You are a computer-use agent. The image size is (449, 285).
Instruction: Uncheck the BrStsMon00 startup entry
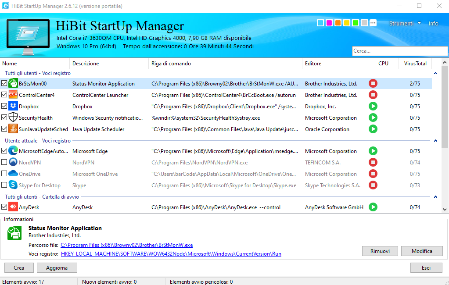(4, 83)
